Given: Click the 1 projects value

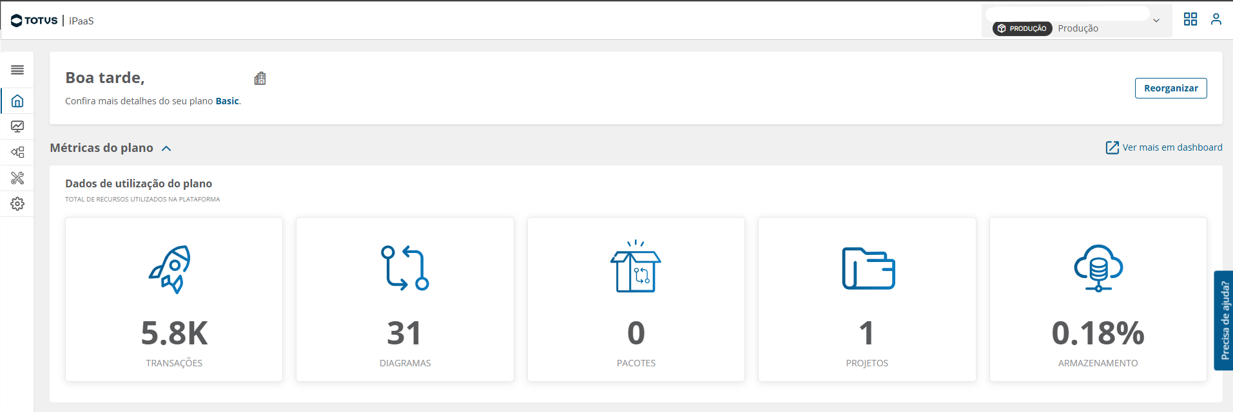Looking at the screenshot, I should coord(867,333).
